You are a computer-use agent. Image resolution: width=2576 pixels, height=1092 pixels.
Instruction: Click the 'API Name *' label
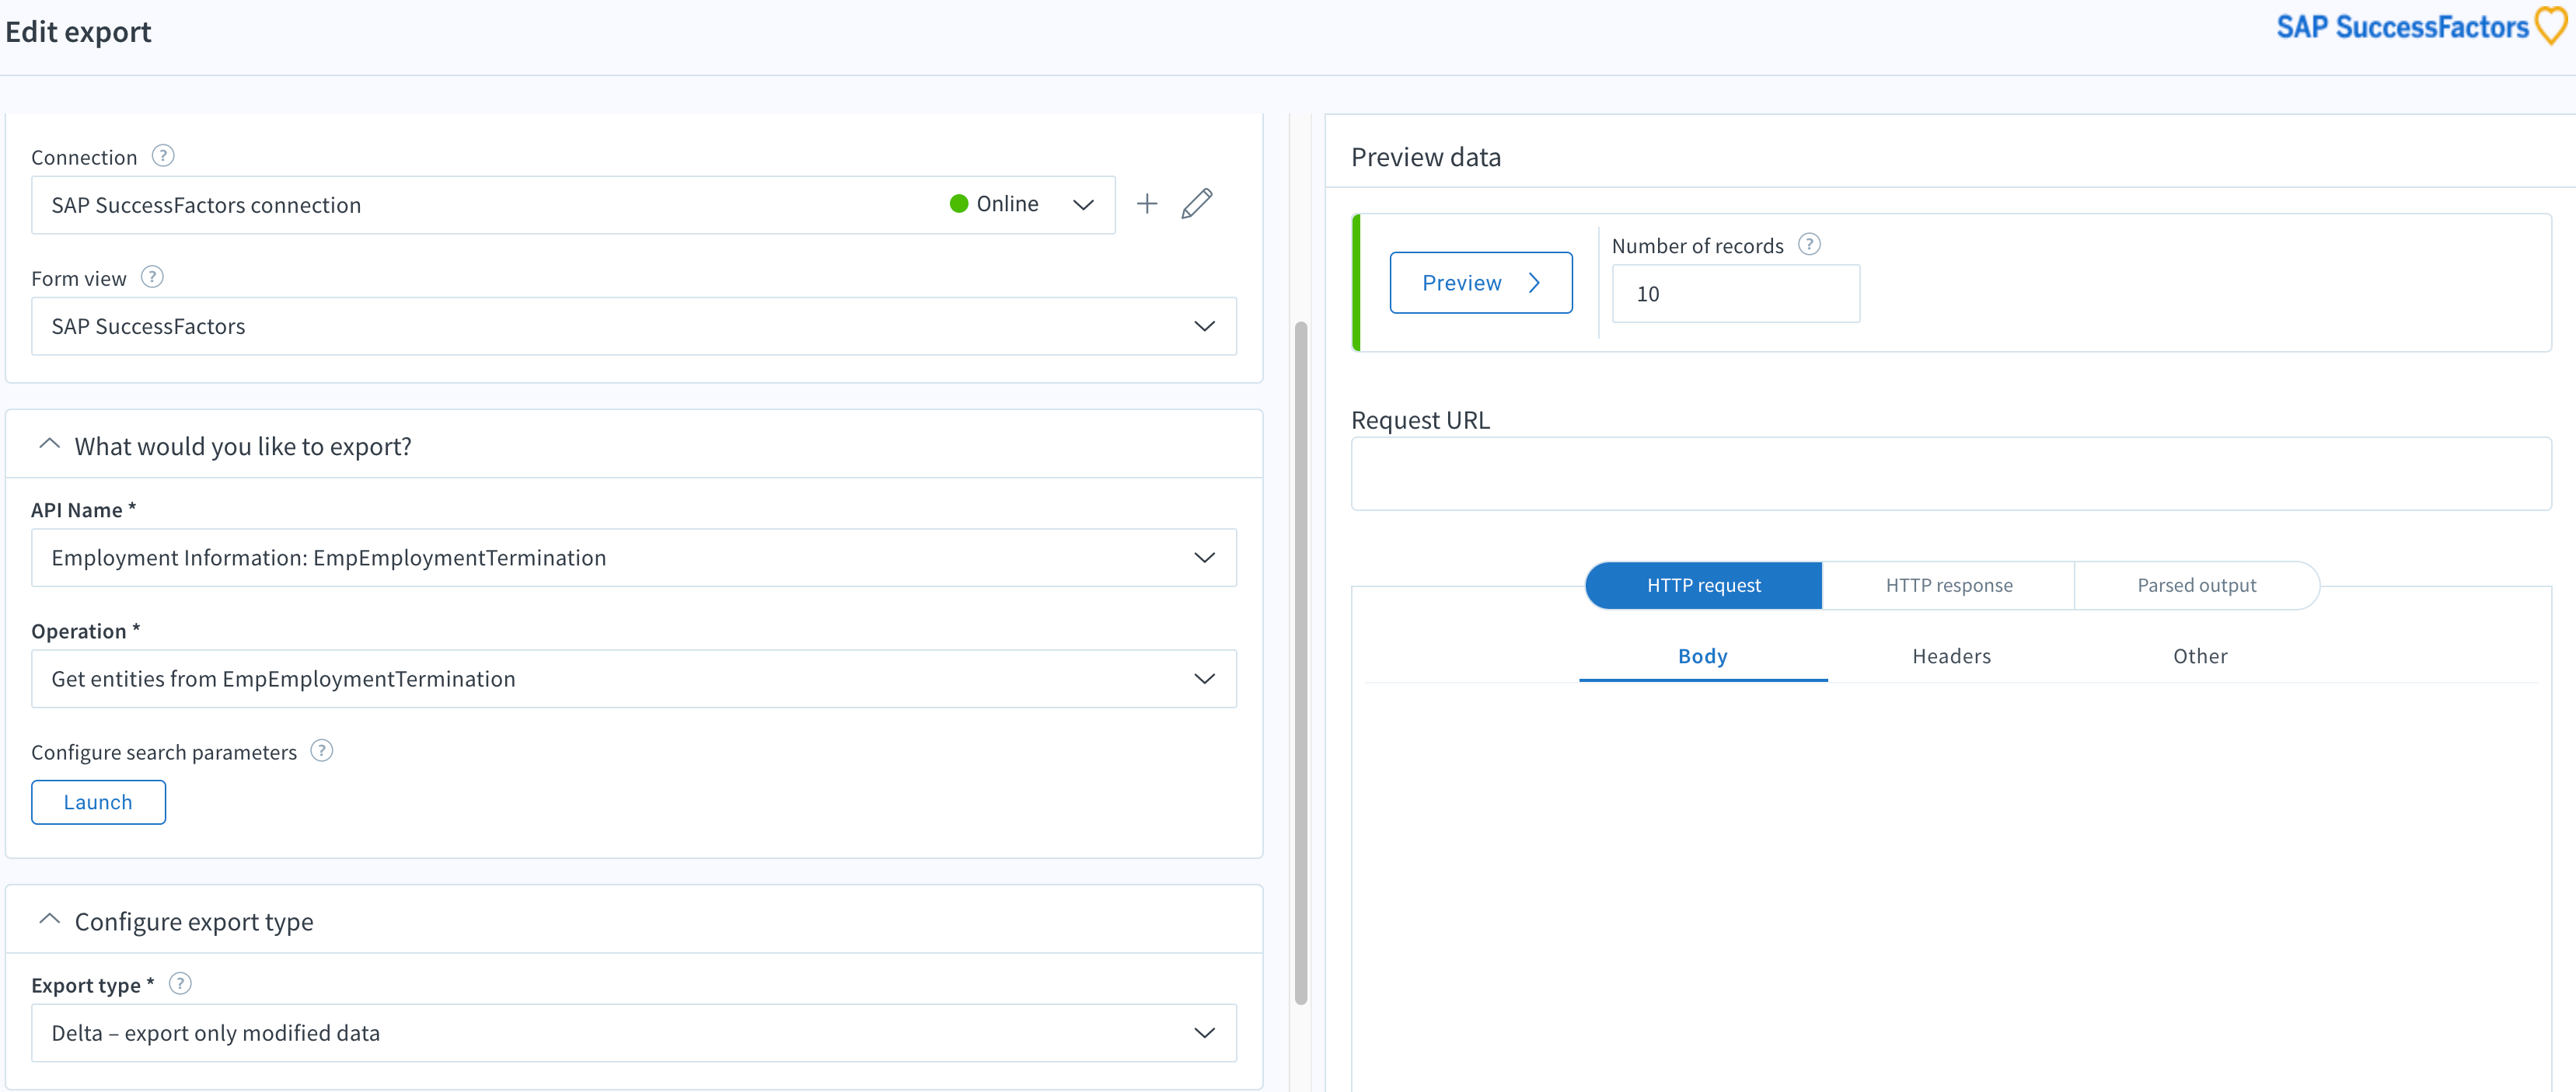pos(83,509)
